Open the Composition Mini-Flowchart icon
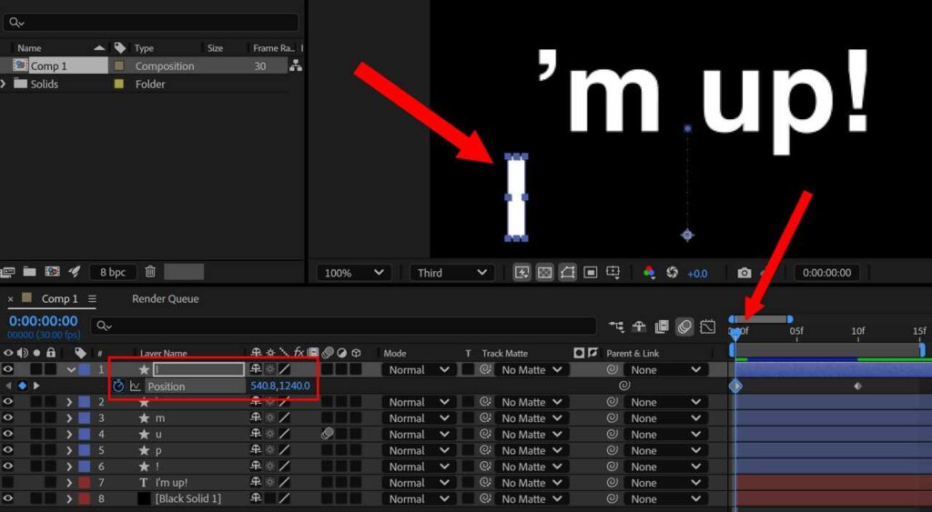 click(616, 326)
